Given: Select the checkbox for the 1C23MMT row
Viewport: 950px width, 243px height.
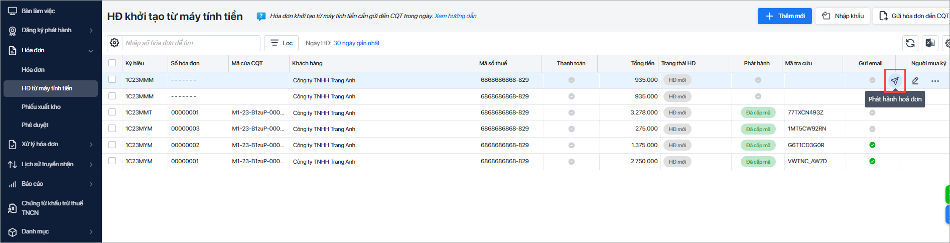Looking at the screenshot, I should click(112, 112).
